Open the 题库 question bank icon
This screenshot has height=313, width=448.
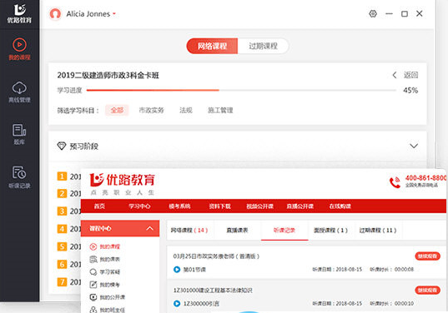(19, 134)
